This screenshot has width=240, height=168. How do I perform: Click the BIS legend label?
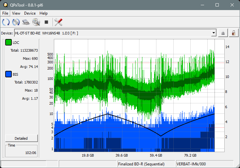15,74
